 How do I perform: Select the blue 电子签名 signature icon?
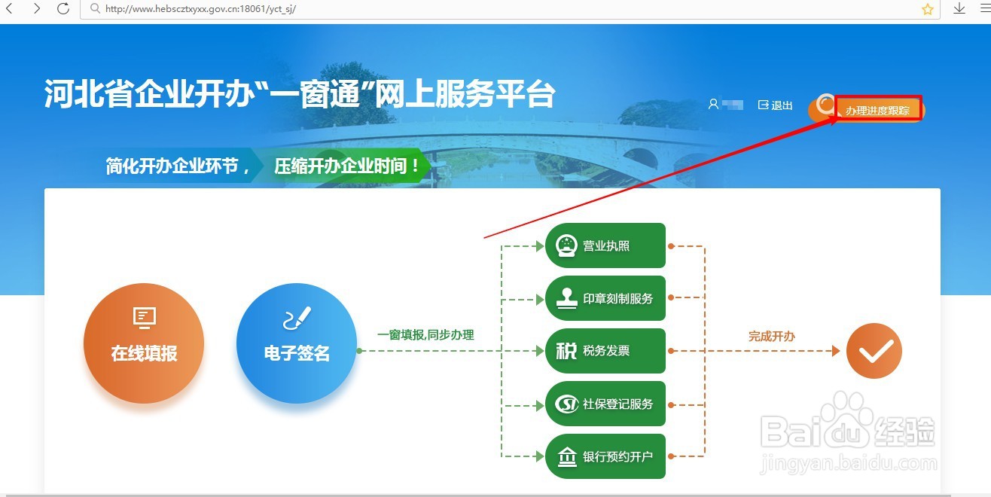click(x=297, y=343)
